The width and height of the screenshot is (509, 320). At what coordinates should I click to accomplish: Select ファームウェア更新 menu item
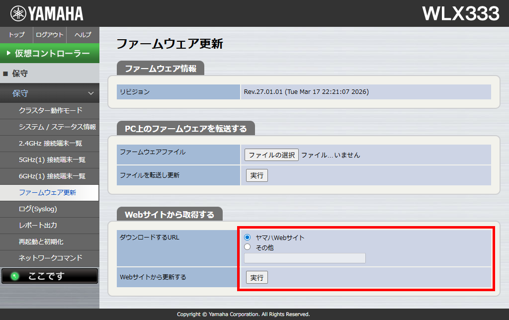49,193
